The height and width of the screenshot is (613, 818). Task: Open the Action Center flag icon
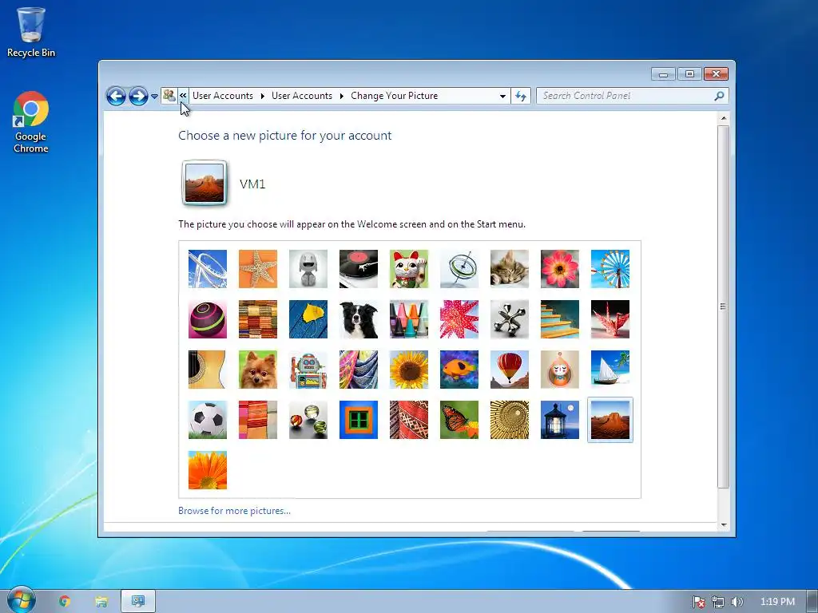[x=698, y=602]
